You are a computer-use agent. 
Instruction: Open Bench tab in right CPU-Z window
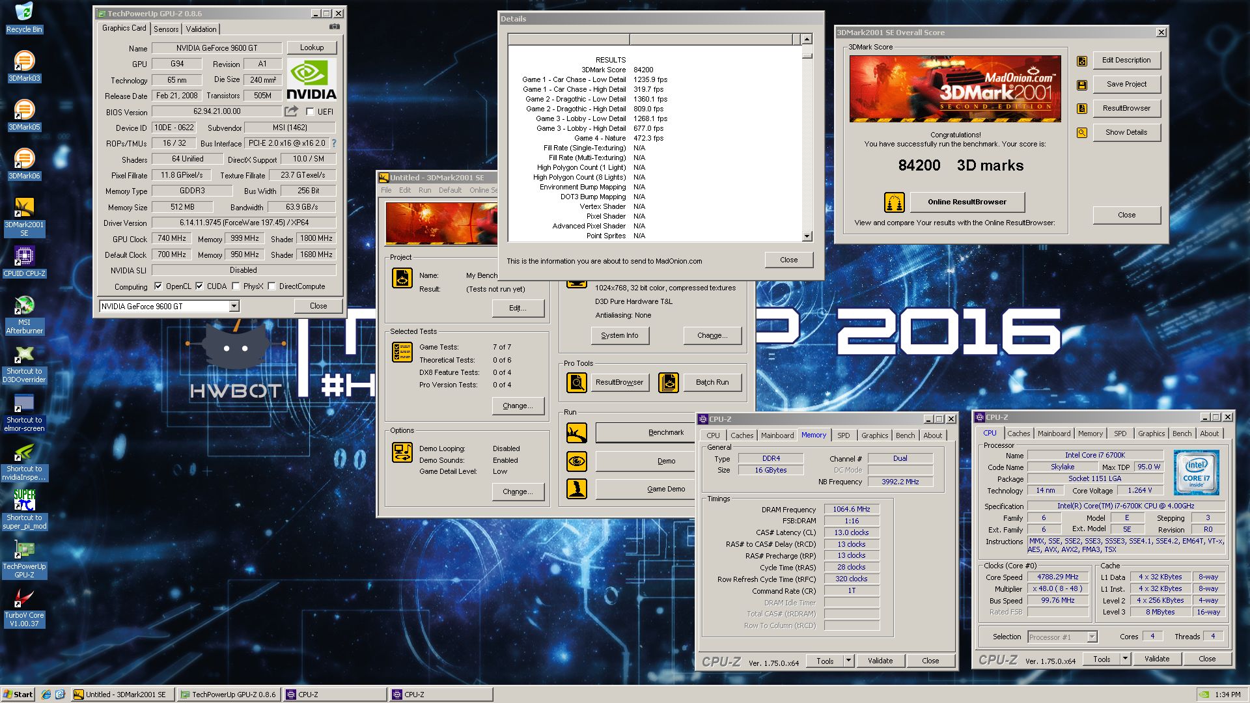pyautogui.click(x=1182, y=434)
